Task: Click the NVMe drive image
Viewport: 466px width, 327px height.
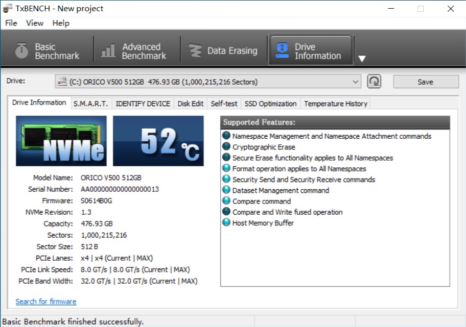Action: pyautogui.click(x=61, y=141)
